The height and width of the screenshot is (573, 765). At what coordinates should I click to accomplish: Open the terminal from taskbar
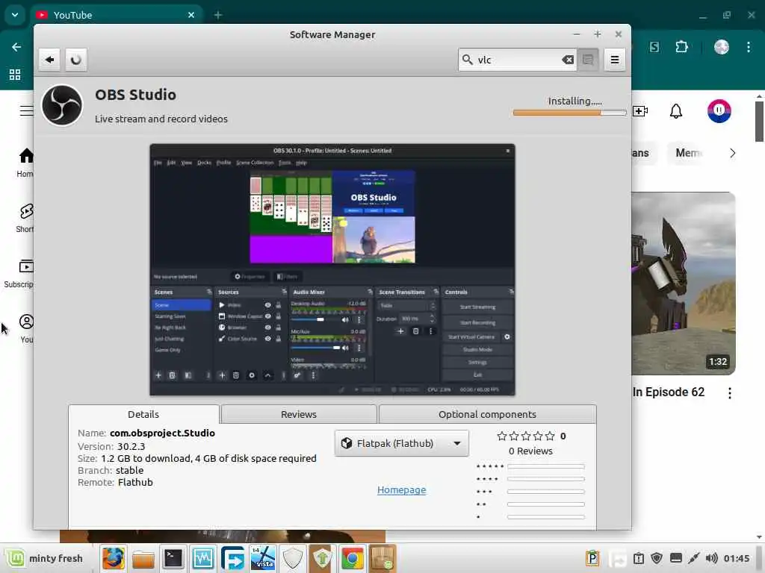173,558
